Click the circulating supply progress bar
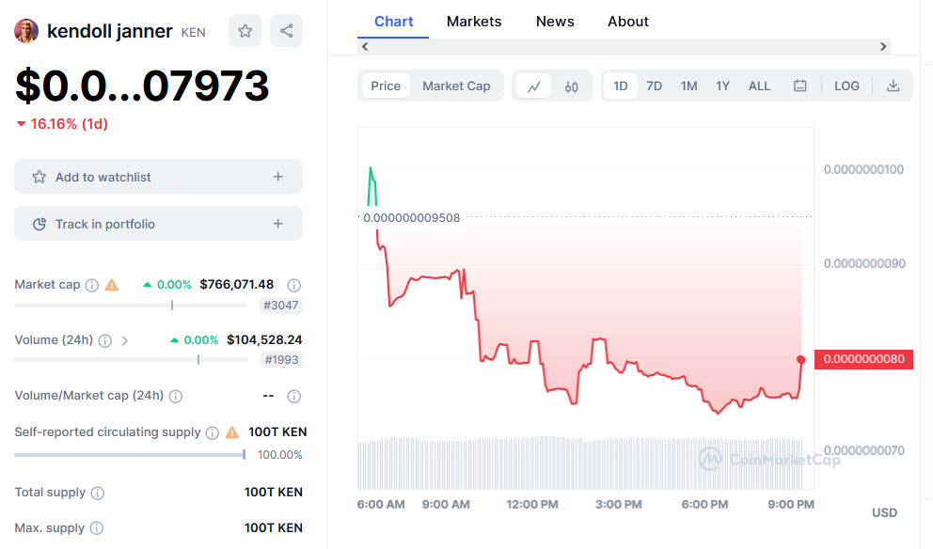 (130, 455)
